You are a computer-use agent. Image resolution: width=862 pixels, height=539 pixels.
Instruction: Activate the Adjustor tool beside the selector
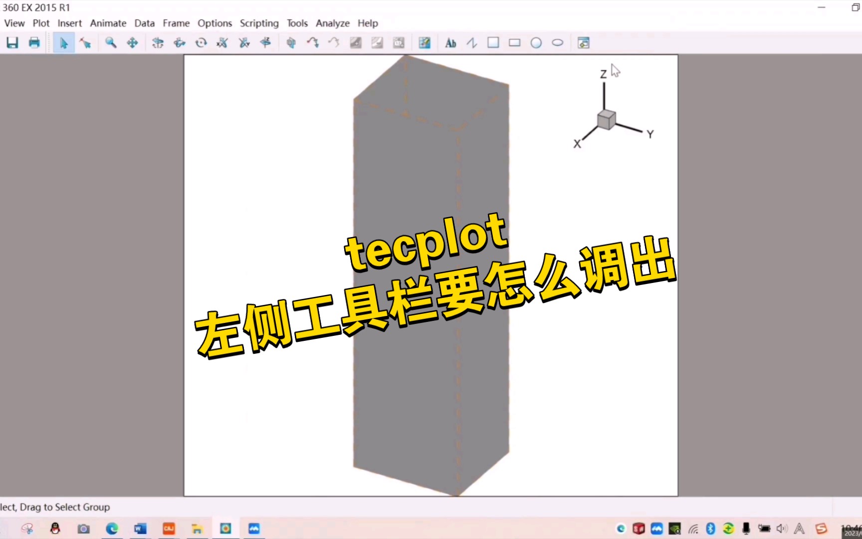pyautogui.click(x=85, y=43)
